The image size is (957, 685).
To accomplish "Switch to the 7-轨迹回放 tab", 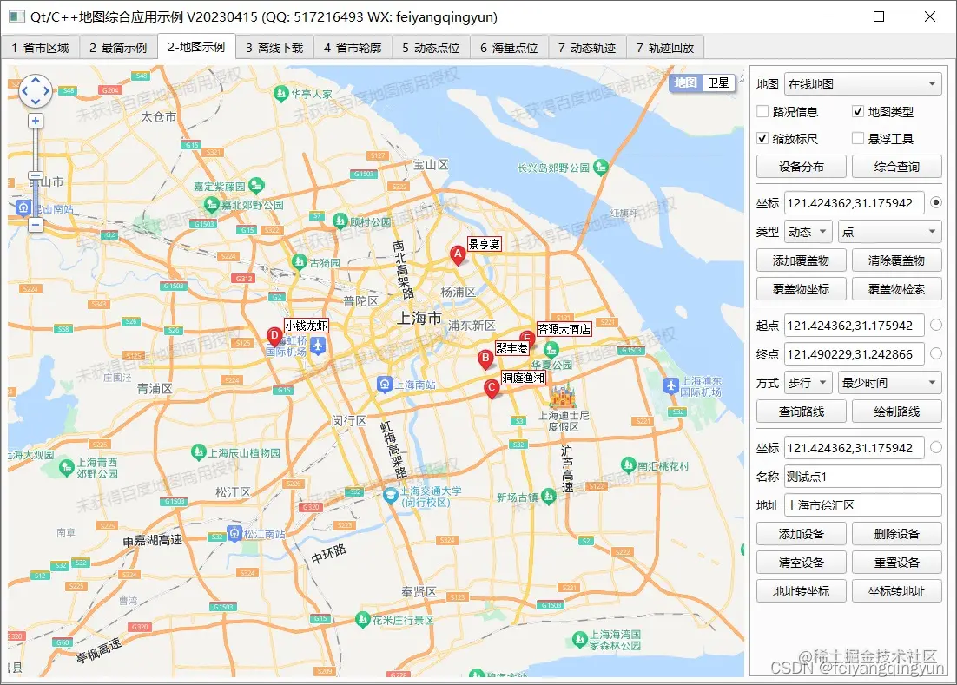I will pyautogui.click(x=664, y=48).
